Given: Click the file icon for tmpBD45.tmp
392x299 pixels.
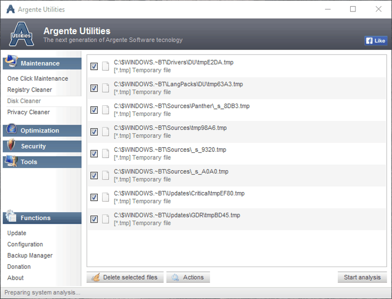Looking at the screenshot, I should point(106,219).
